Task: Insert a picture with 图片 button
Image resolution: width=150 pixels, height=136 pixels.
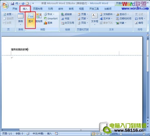Action: click(x=30, y=20)
